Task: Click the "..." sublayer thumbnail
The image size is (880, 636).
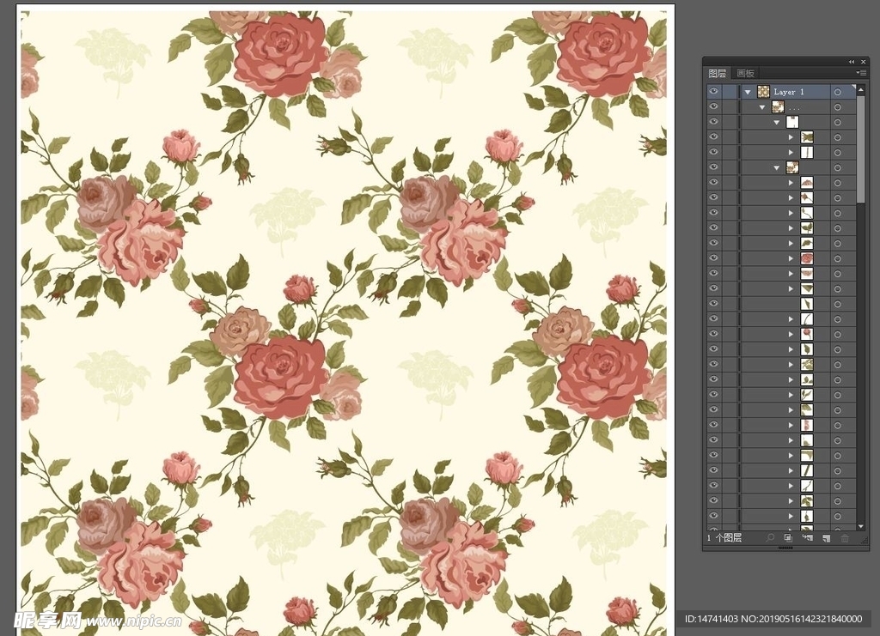Action: (778, 106)
